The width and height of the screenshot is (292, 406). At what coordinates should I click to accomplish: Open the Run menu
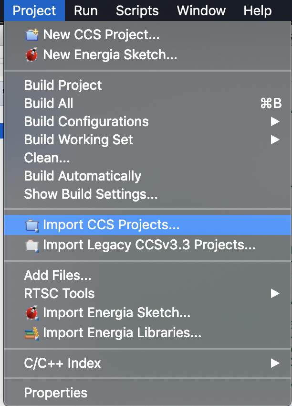pyautogui.click(x=85, y=11)
